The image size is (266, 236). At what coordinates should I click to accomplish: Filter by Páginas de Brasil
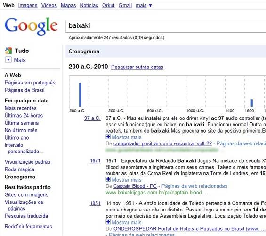[x=24, y=90]
